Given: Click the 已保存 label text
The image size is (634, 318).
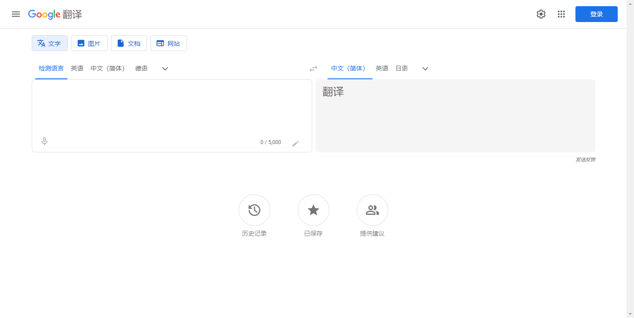Looking at the screenshot, I should point(313,233).
